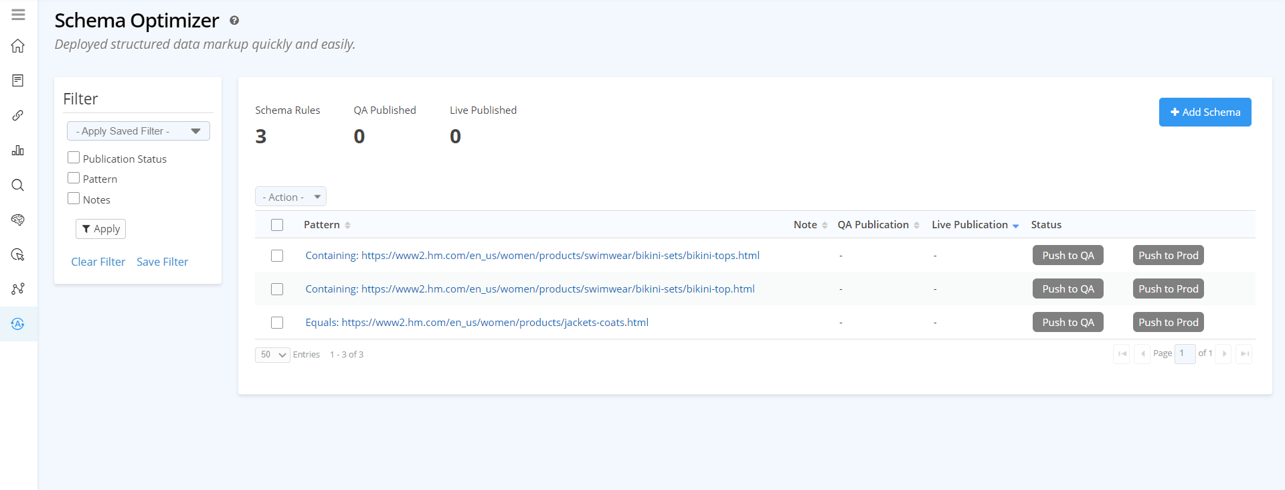Click the help icon beside Schema Optimizer
The height and width of the screenshot is (490, 1285).
click(234, 21)
